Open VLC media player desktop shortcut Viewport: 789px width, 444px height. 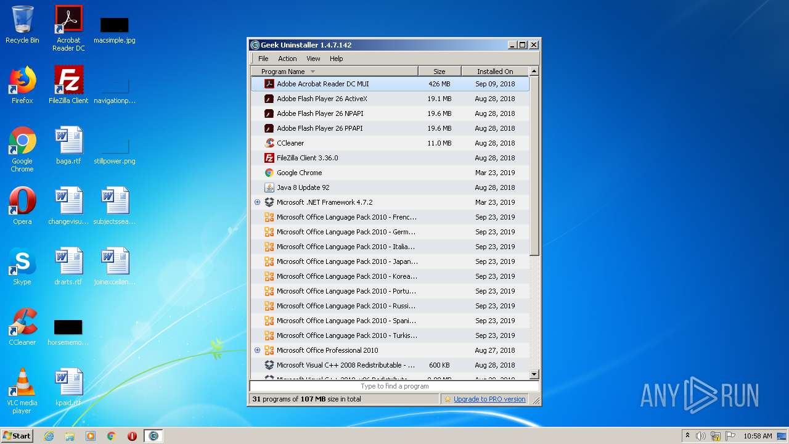click(x=22, y=391)
